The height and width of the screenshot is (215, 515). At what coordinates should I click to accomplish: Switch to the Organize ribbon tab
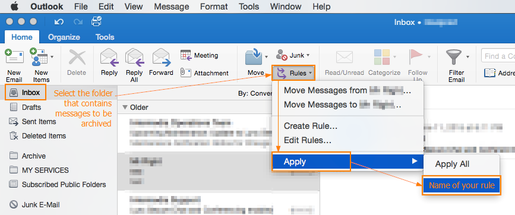(x=64, y=37)
